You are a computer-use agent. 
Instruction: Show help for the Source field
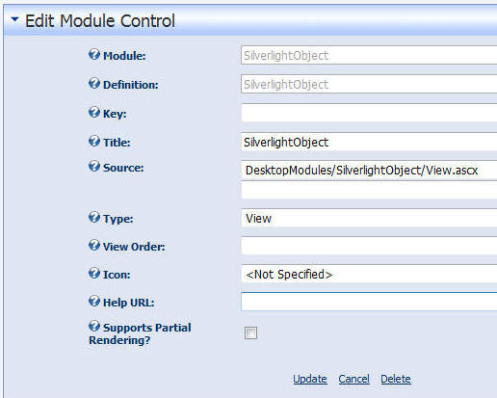point(94,167)
